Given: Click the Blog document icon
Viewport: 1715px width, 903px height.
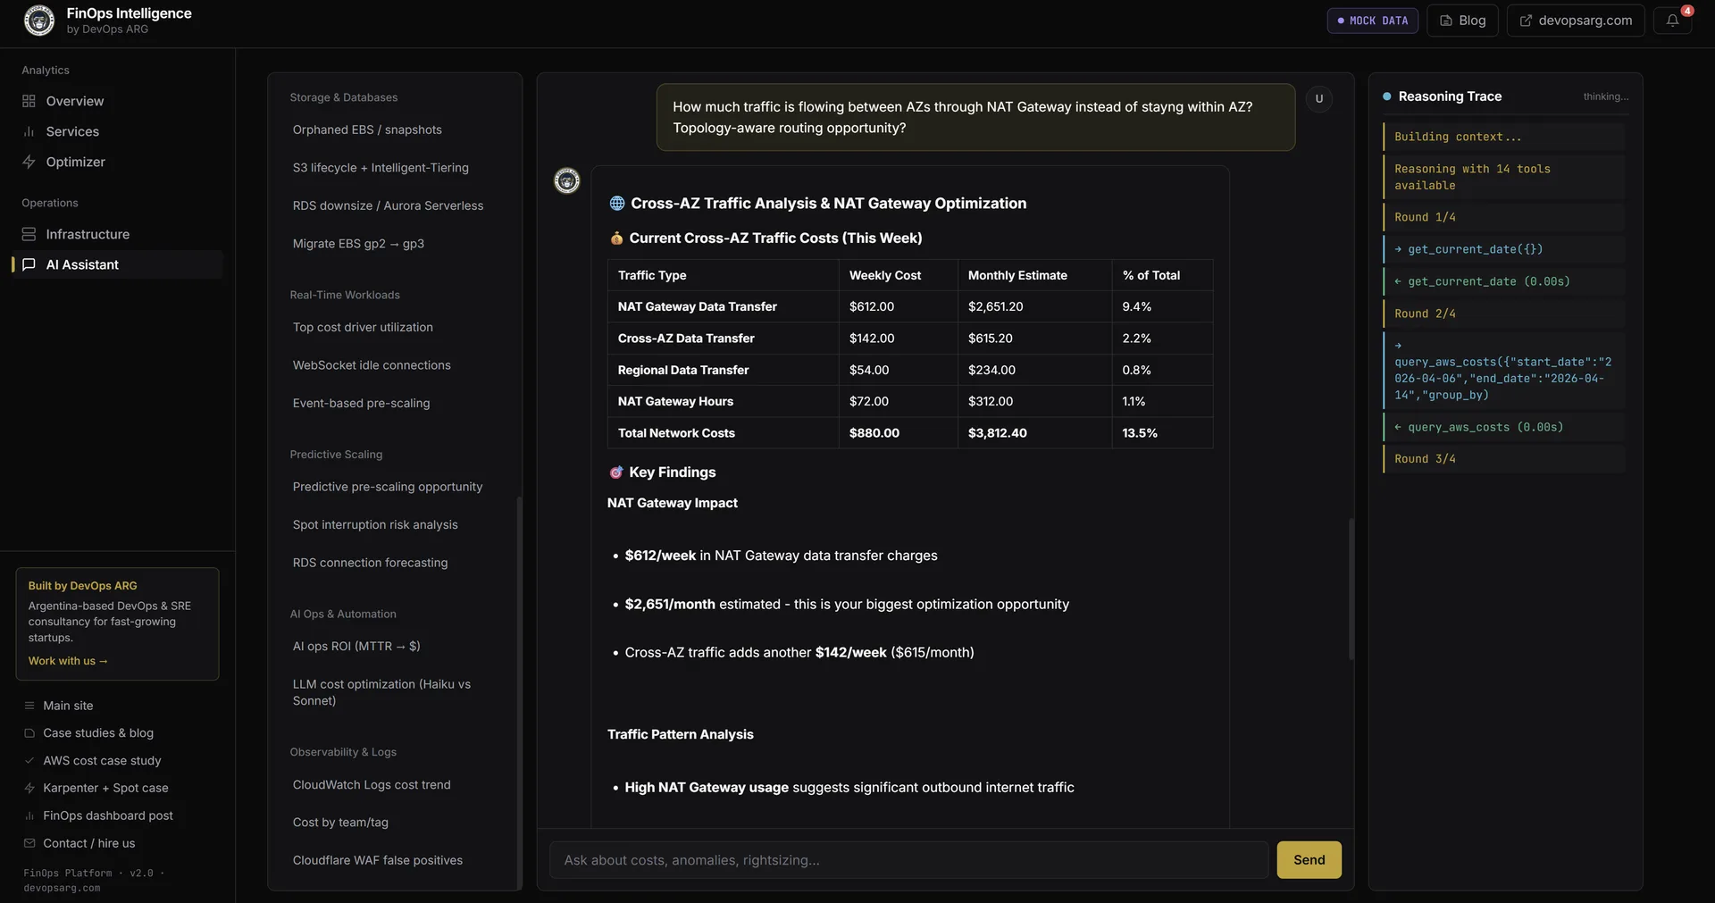Looking at the screenshot, I should tap(1446, 21).
